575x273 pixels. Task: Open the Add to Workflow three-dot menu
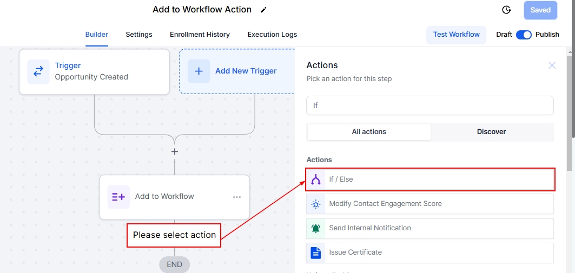pos(237,197)
